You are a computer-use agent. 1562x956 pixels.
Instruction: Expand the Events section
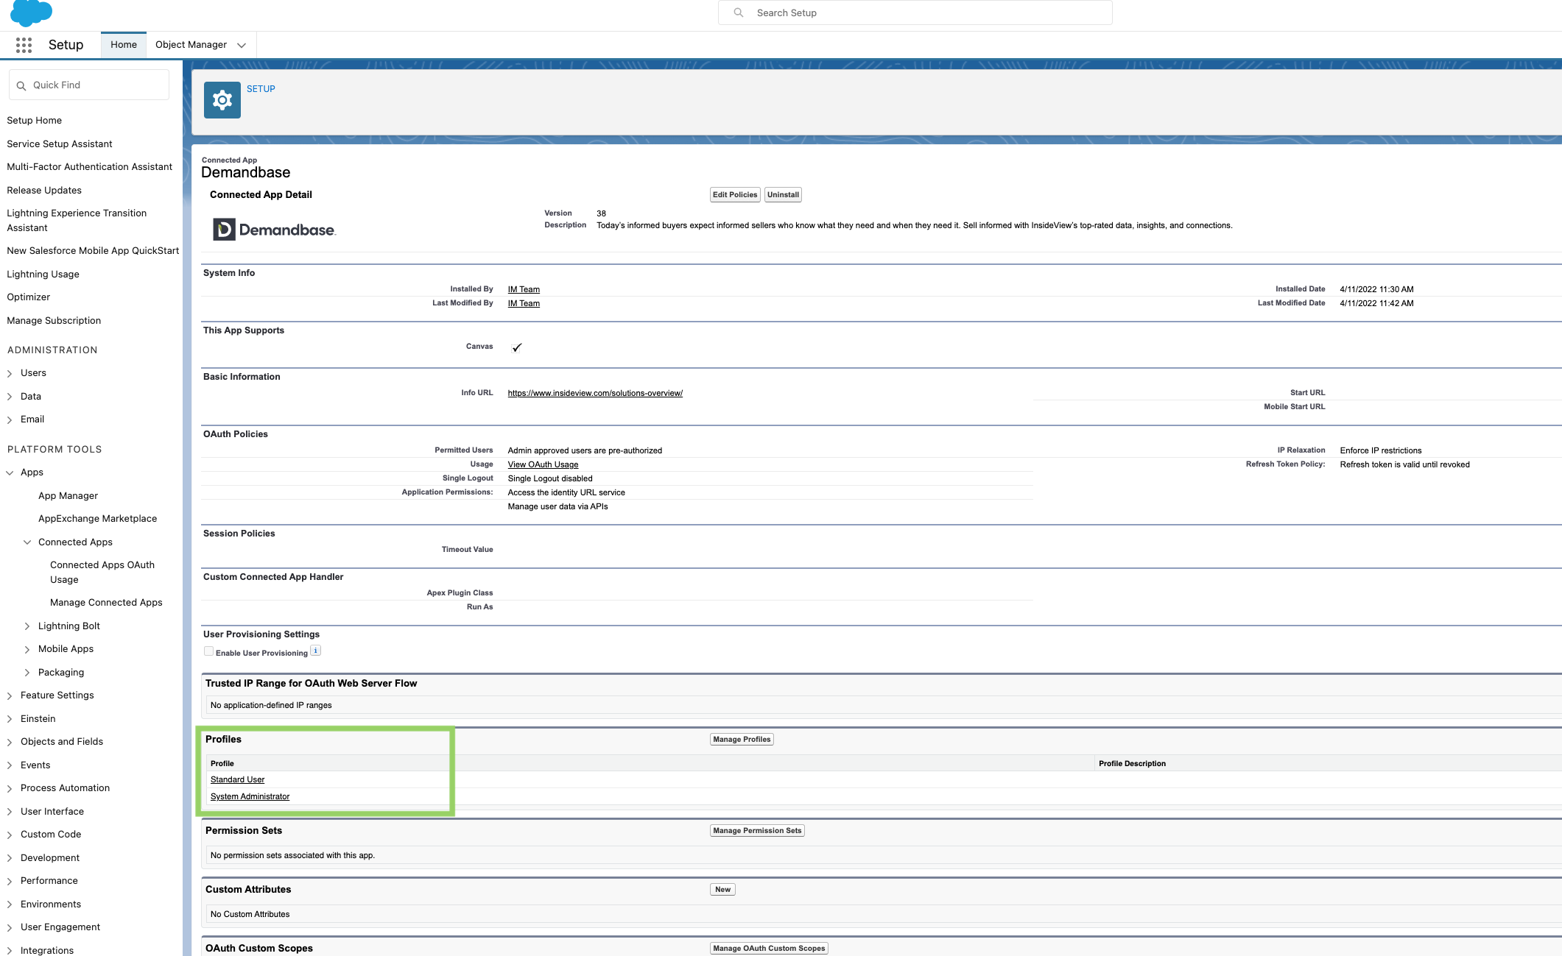[10, 765]
